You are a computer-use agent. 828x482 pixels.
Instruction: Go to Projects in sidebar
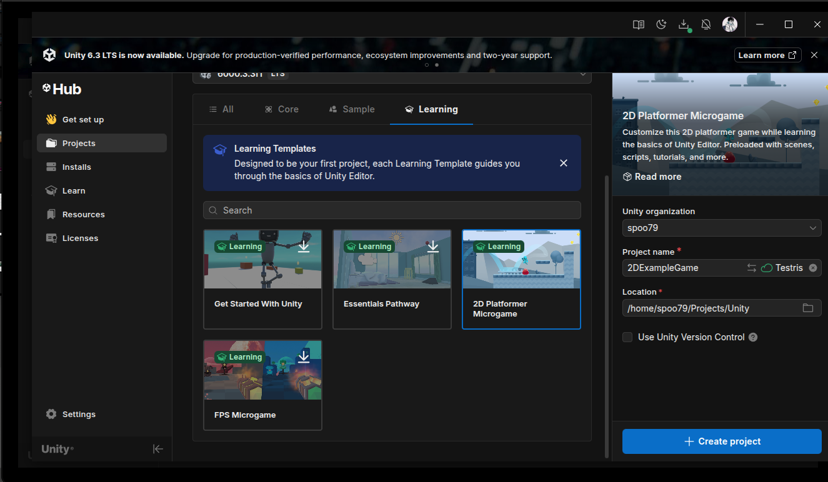coord(102,143)
